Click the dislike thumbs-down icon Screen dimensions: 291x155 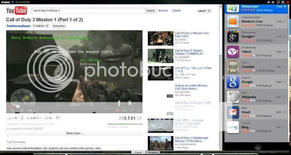point(22,118)
